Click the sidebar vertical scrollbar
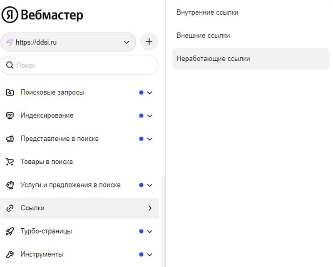The height and width of the screenshot is (267, 333). tap(163, 221)
